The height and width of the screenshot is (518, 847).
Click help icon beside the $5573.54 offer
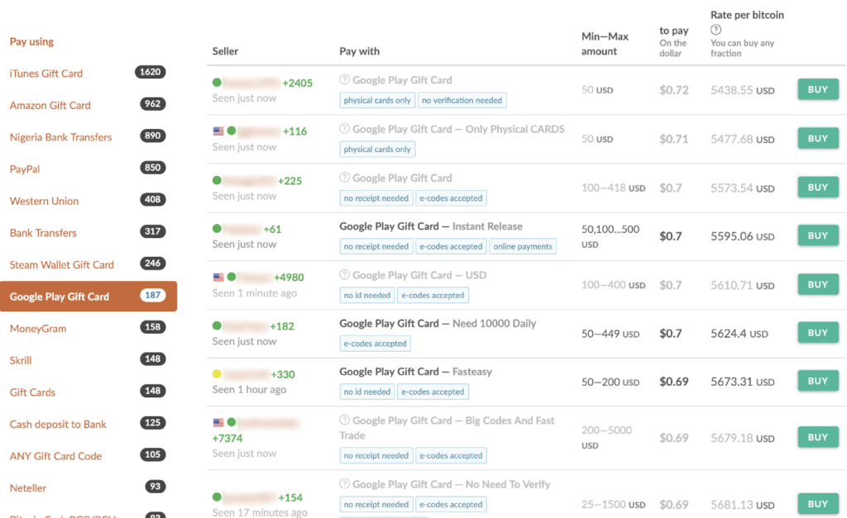345,178
